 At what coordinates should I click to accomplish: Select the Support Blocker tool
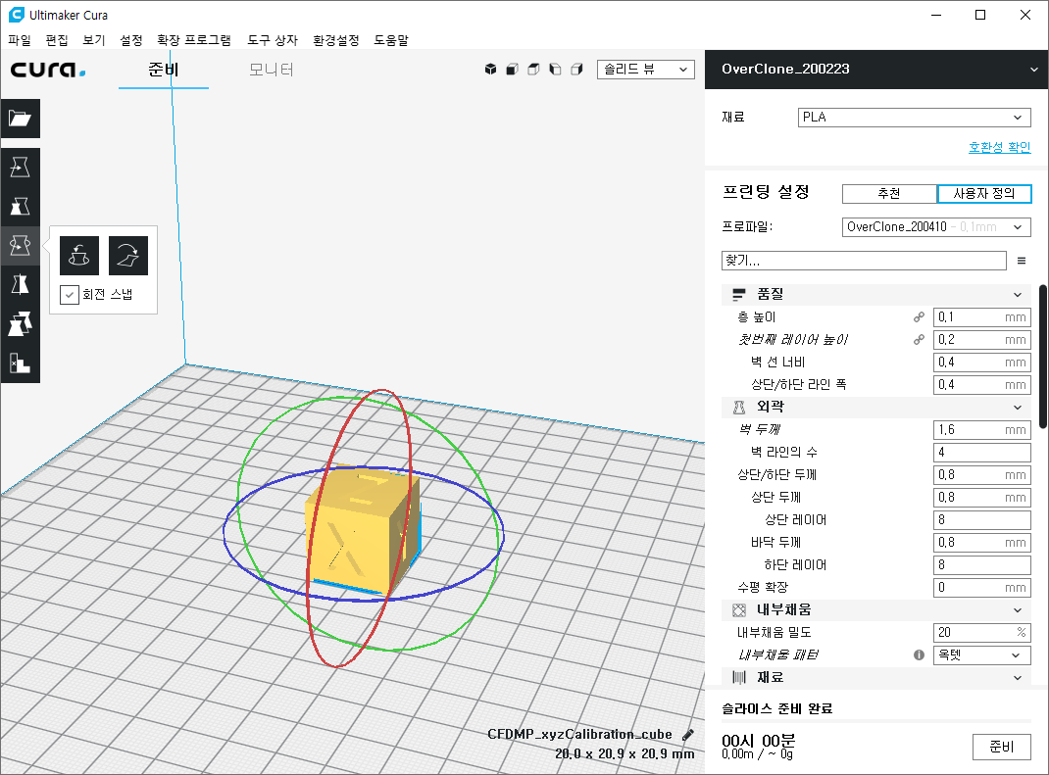pyautogui.click(x=20, y=363)
